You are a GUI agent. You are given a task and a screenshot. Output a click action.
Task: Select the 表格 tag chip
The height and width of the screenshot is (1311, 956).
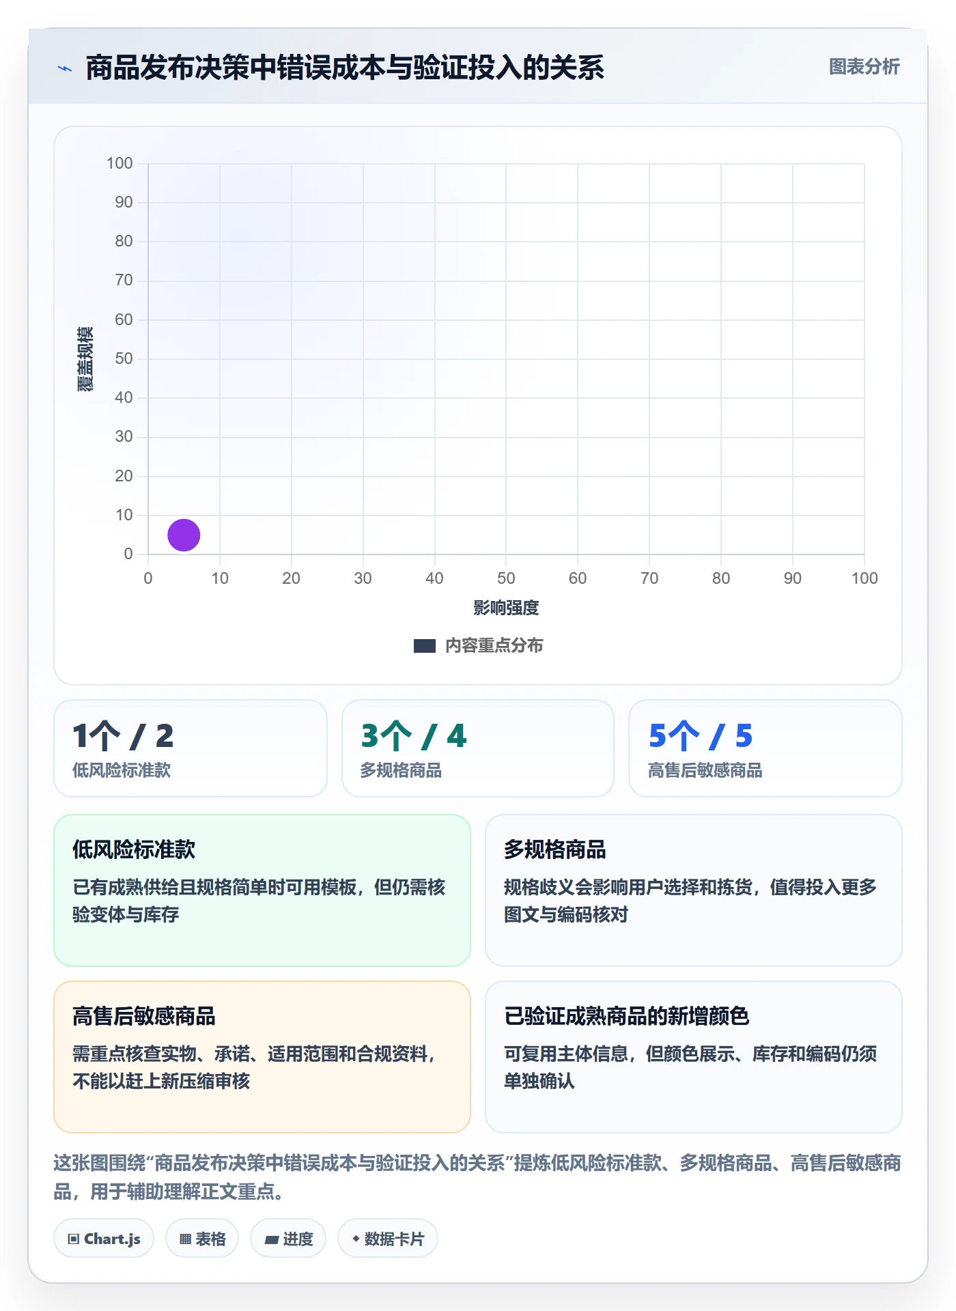(x=202, y=1238)
